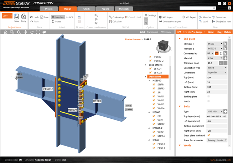Viewport: 233px width, 163px height.
Task: Click the rotate view icon
Action: click(x=32, y=32)
